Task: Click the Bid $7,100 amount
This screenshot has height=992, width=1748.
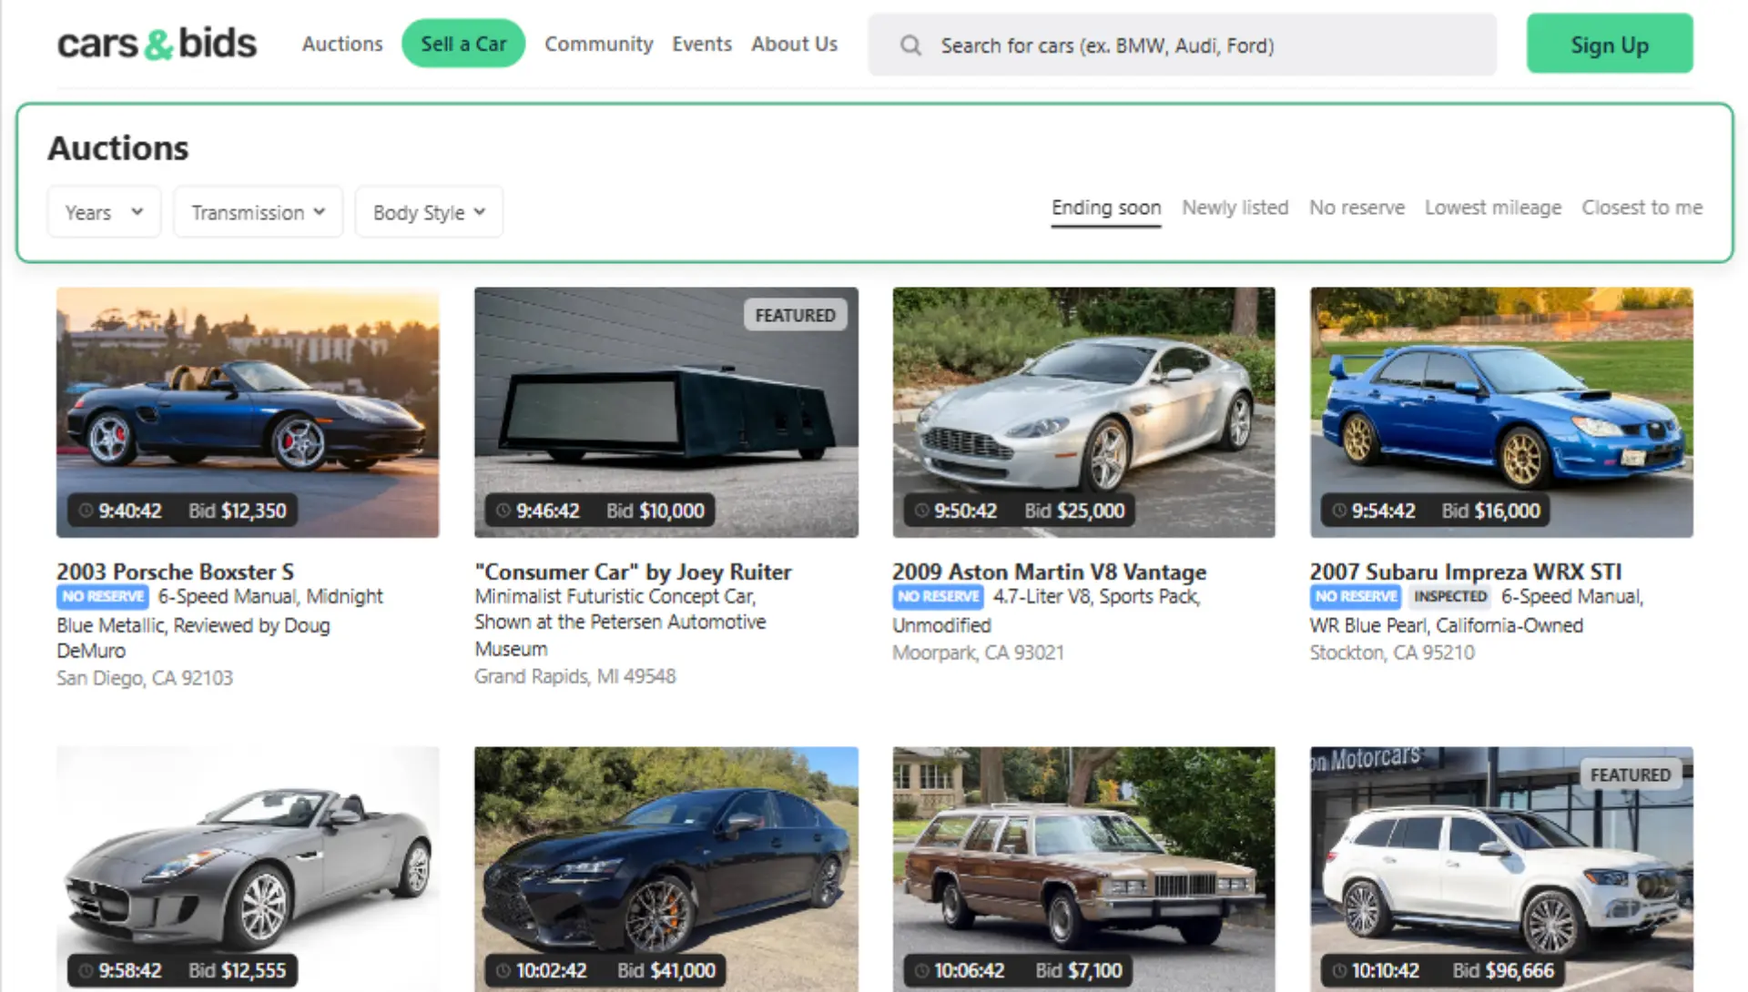Action: 1079,970
